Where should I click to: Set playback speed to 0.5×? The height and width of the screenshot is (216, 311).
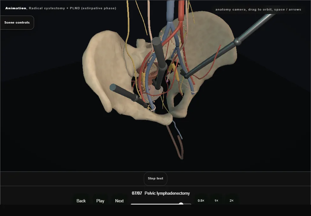[201, 200]
